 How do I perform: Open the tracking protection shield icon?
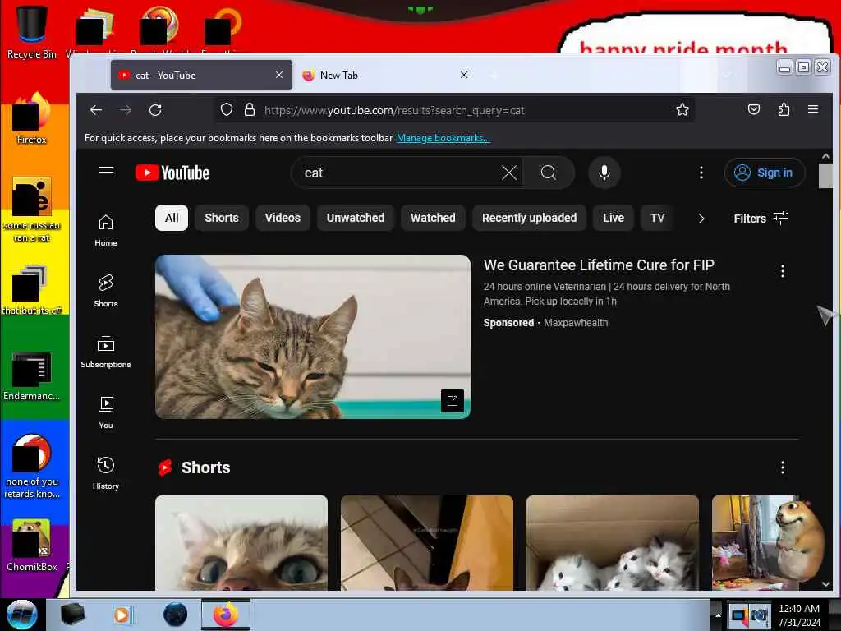[227, 110]
